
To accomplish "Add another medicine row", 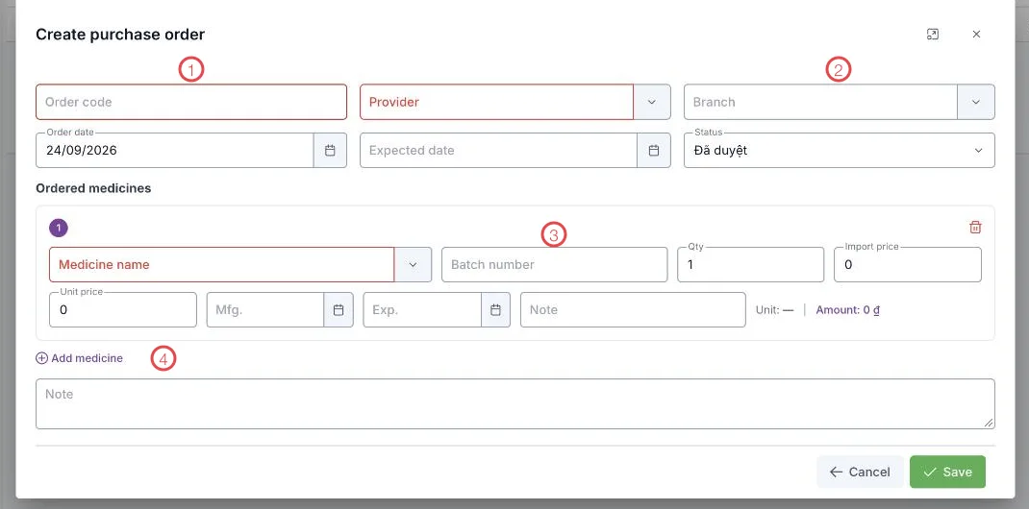I will pyautogui.click(x=80, y=358).
